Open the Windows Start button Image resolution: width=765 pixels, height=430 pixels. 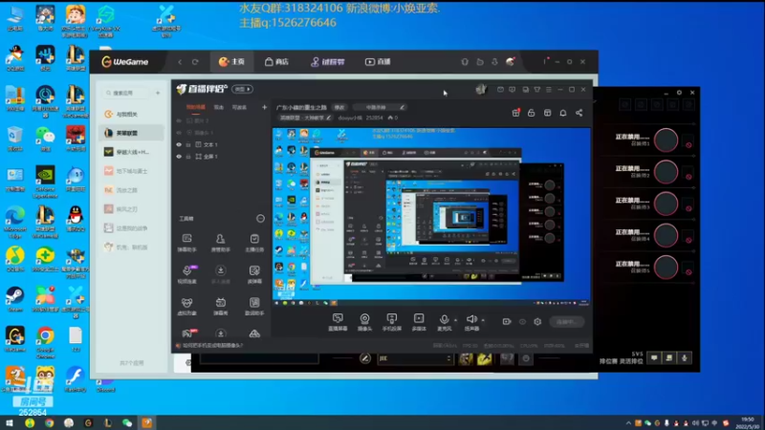(x=10, y=422)
